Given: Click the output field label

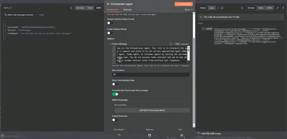Looking at the screenshot, I should pyautogui.click(x=209, y=29).
